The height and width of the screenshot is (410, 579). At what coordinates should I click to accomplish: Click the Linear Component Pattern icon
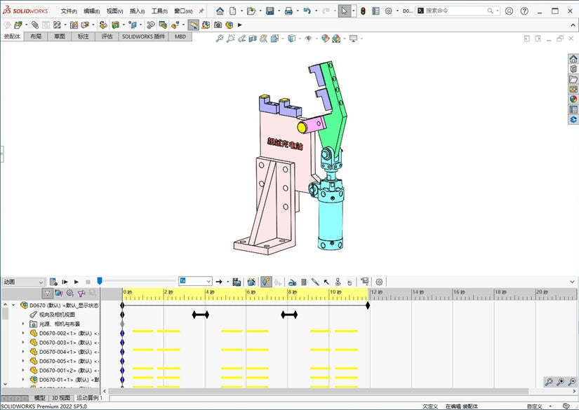pyautogui.click(x=57, y=25)
